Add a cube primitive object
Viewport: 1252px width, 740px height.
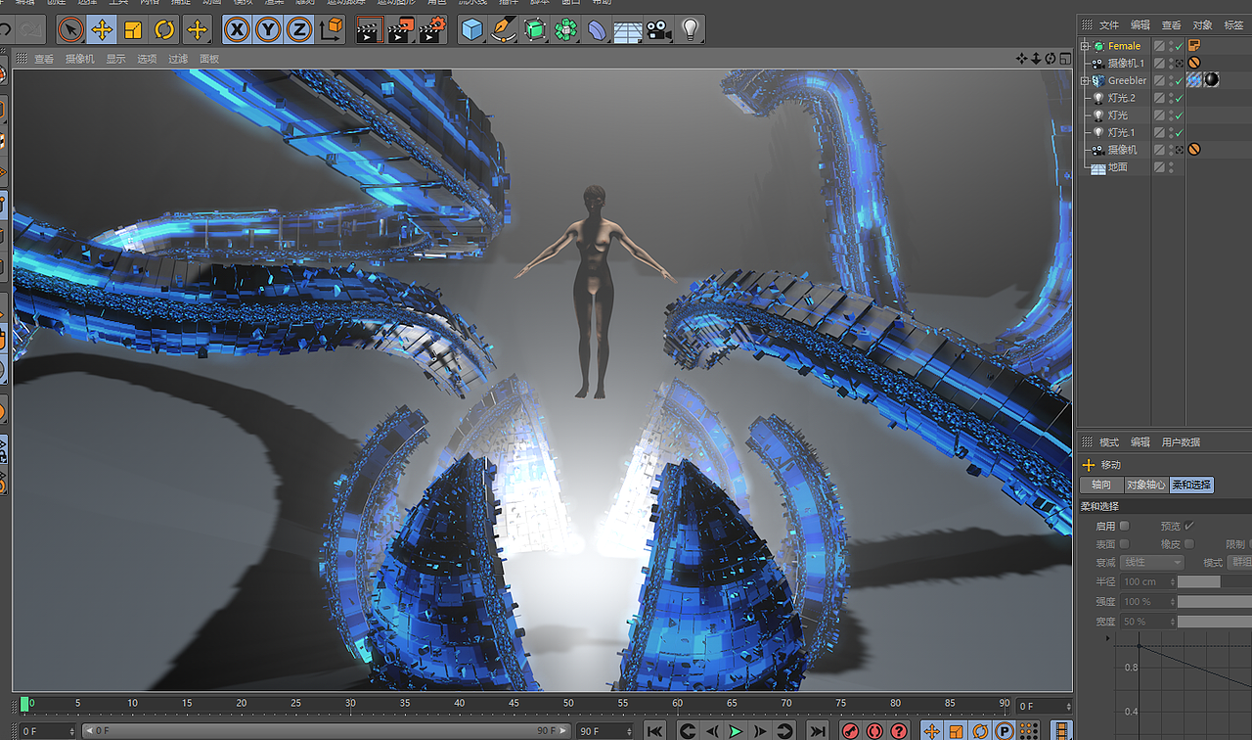472,29
